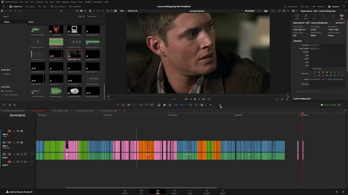Add a blue marker to timeline
This screenshot has width=348, height=195.
[182, 105]
